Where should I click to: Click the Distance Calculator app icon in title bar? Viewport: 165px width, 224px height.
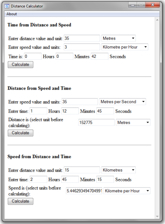pos(7,6)
